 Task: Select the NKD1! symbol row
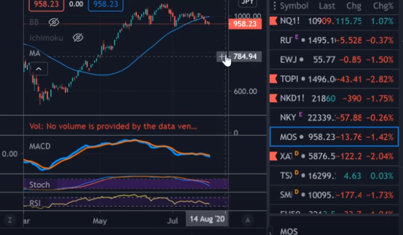334,98
